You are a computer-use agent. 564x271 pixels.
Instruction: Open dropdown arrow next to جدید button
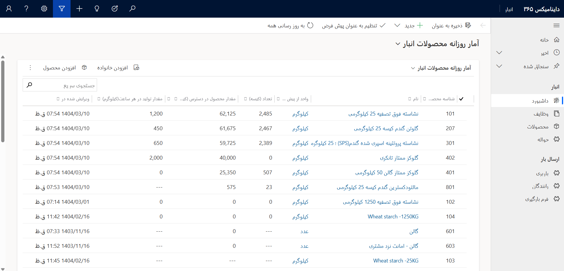pos(397,26)
